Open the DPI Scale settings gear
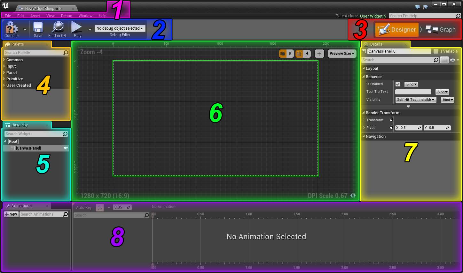 coord(353,196)
